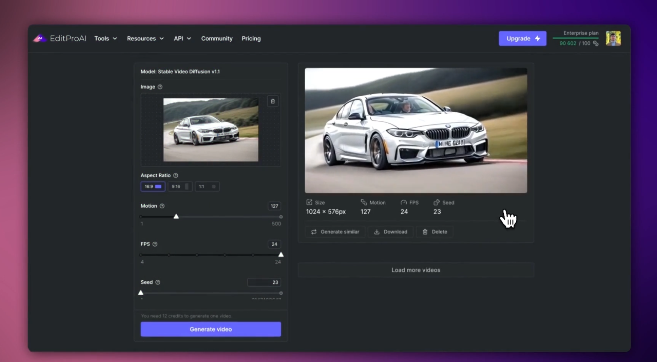
Task: Click the Size icon under preview
Action: (309, 202)
